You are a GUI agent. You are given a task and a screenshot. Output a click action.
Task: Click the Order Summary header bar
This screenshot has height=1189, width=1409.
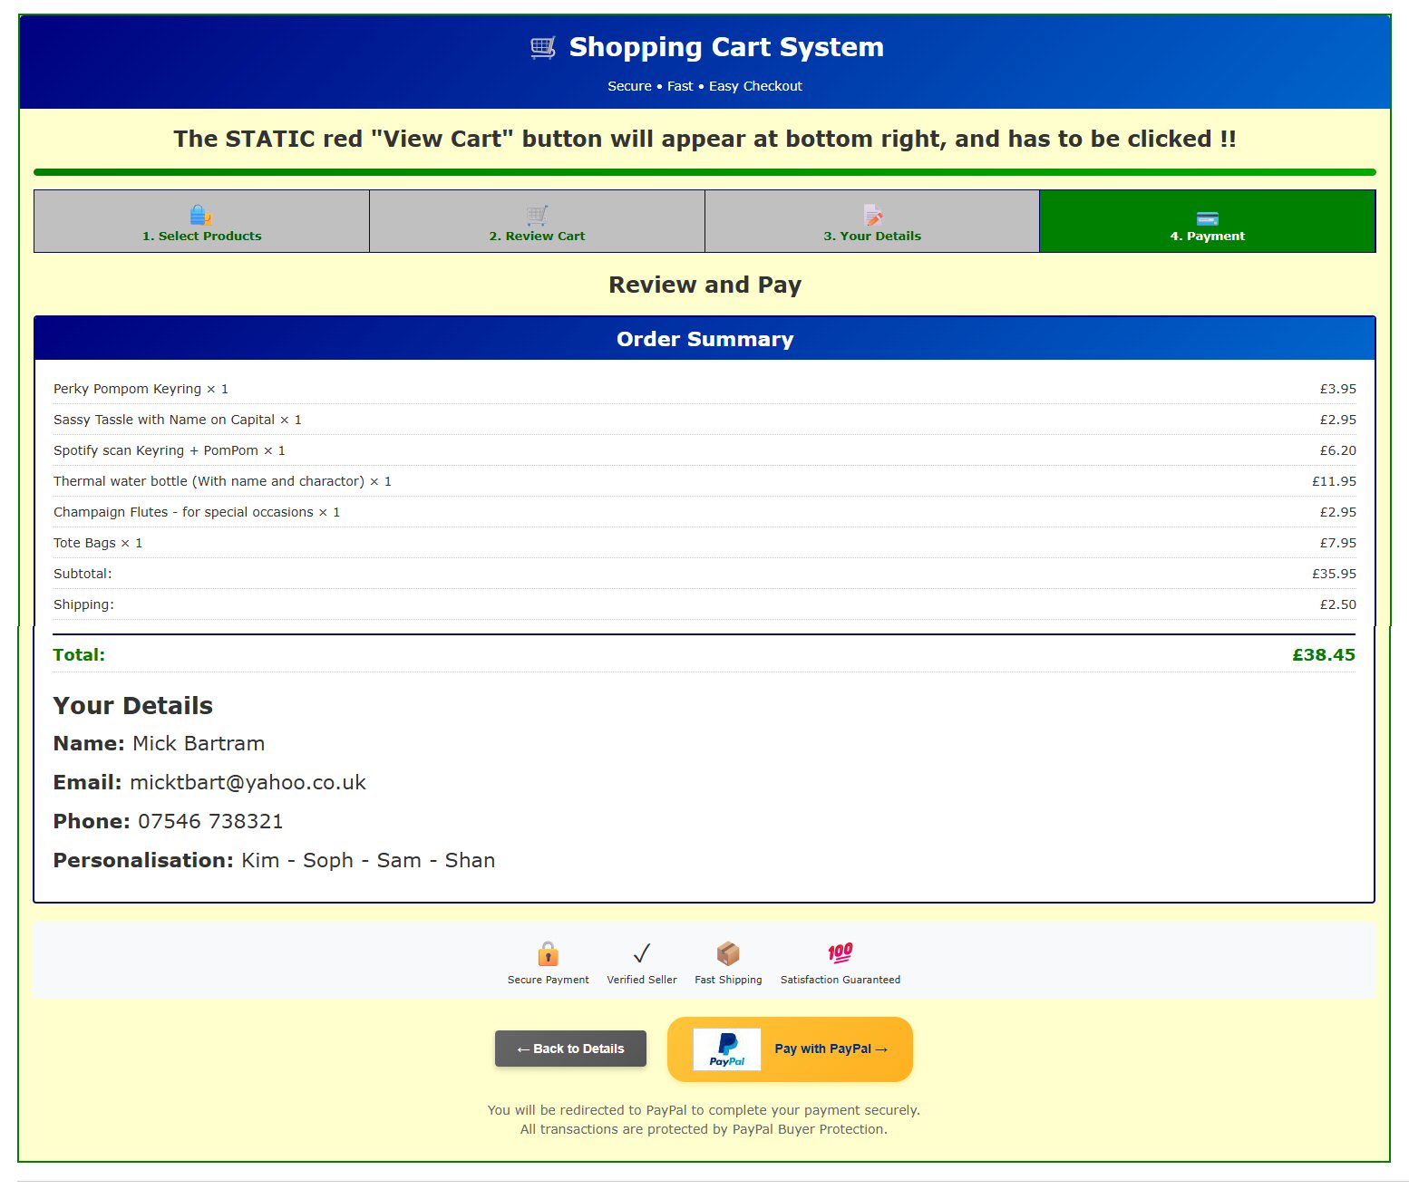(704, 339)
